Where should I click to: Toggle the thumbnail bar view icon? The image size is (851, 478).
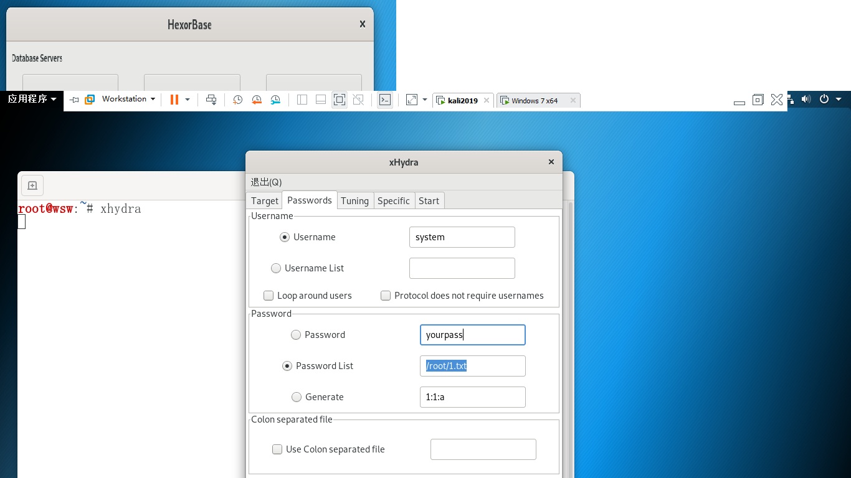pyautogui.click(x=321, y=100)
